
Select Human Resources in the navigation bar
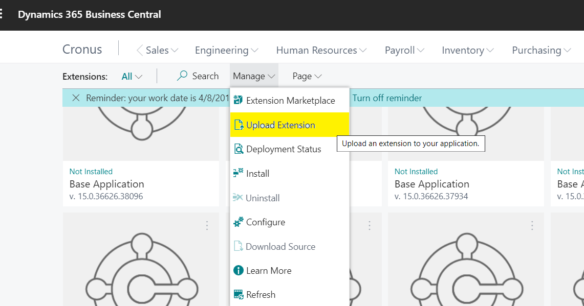click(321, 50)
